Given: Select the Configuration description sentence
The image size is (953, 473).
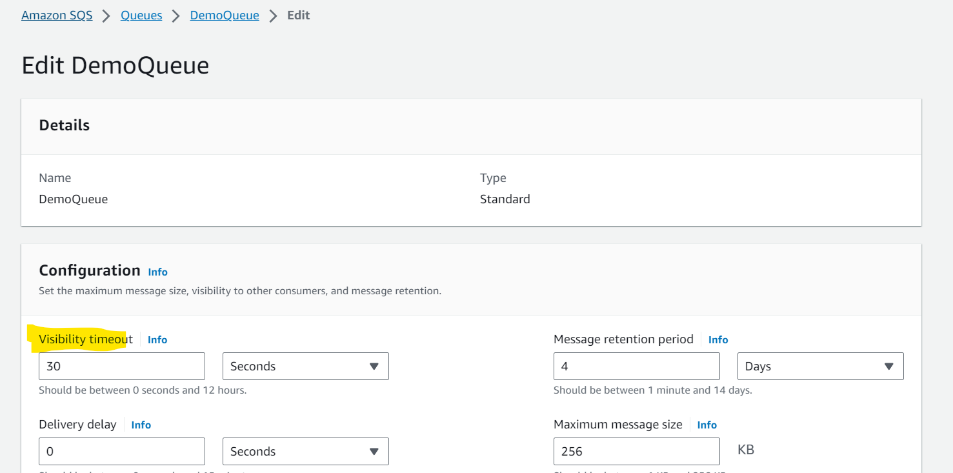Looking at the screenshot, I should (x=240, y=291).
